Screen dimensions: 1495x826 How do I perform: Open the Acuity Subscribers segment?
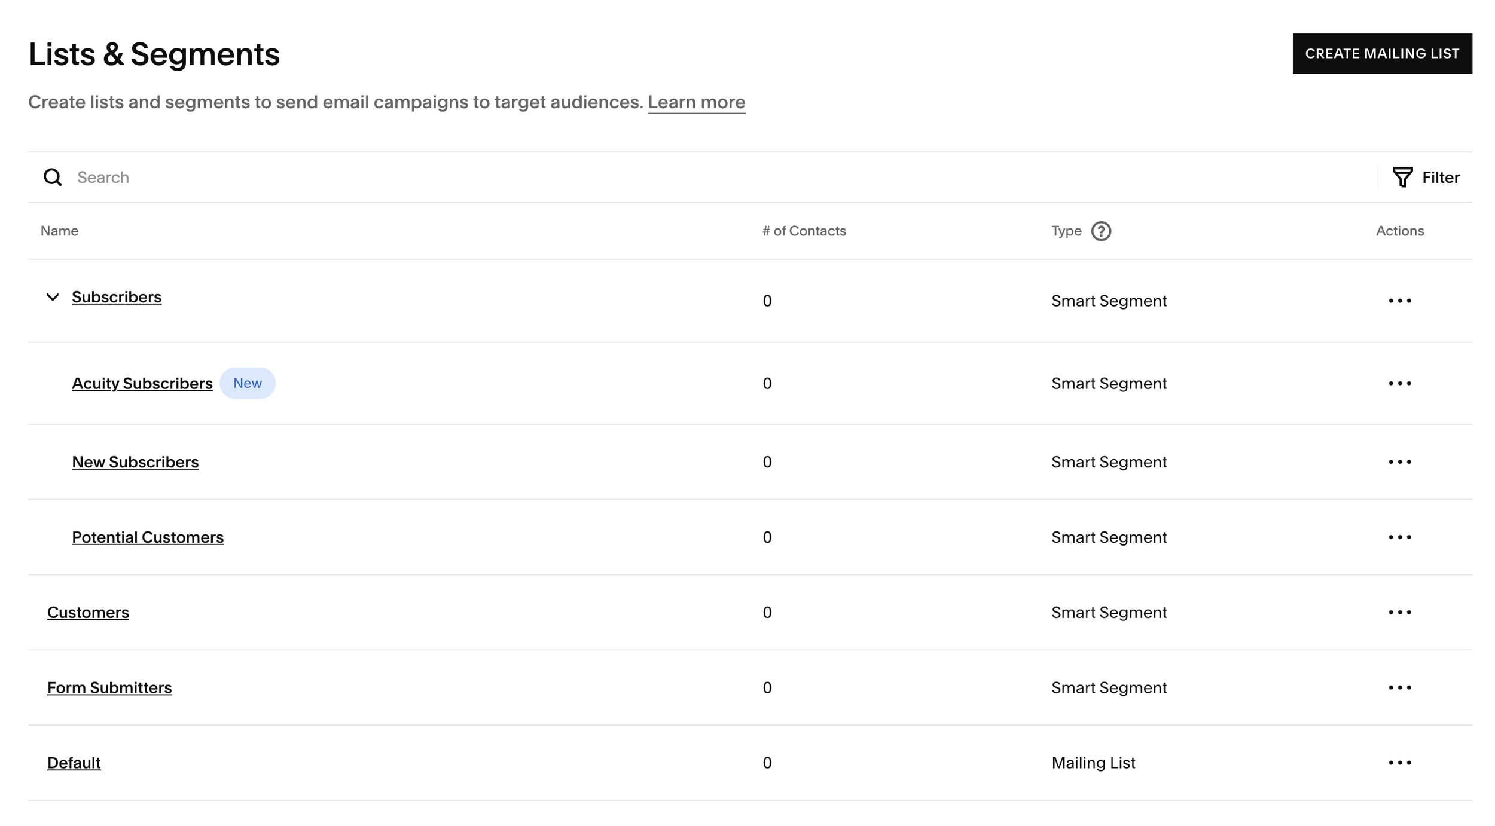tap(142, 383)
